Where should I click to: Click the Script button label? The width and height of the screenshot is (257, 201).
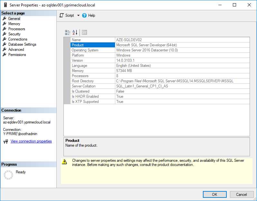coord(70,15)
